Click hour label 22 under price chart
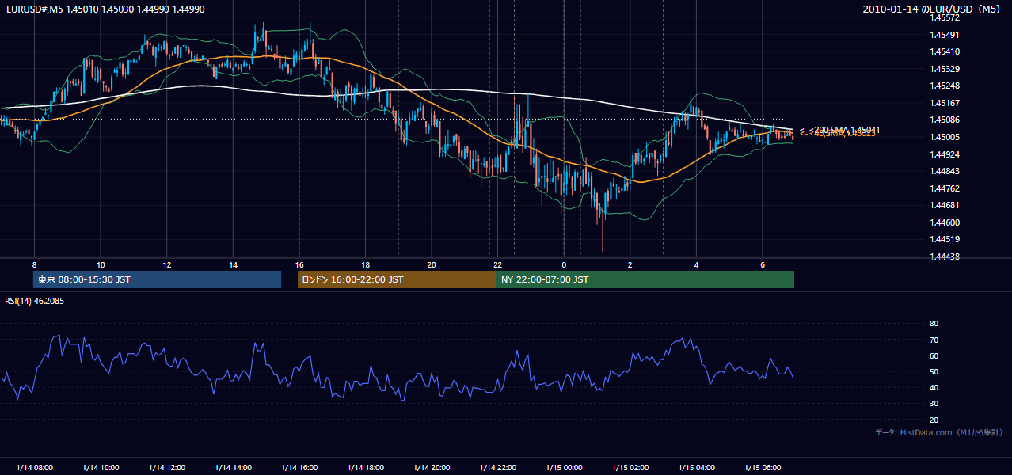This screenshot has height=475, width=1012. (x=497, y=264)
